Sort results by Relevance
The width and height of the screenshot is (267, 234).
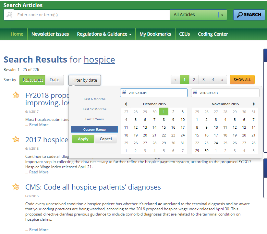tap(32, 80)
